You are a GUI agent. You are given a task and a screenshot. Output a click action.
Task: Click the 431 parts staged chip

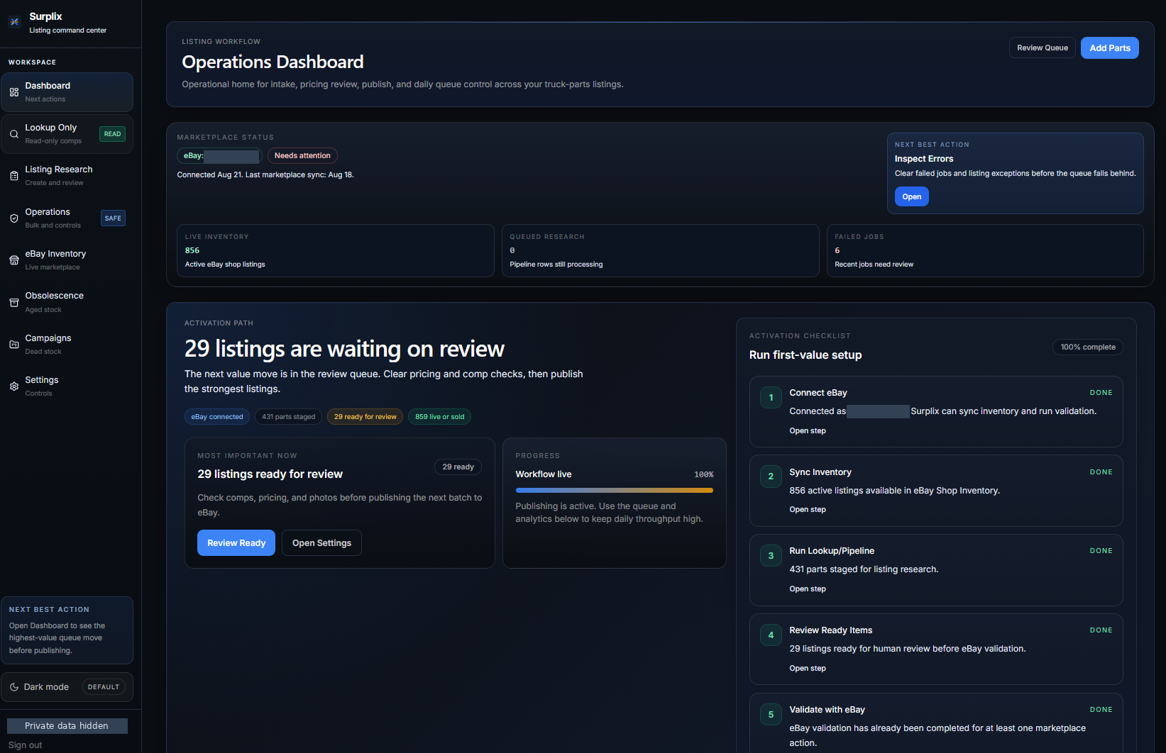pyautogui.click(x=289, y=417)
